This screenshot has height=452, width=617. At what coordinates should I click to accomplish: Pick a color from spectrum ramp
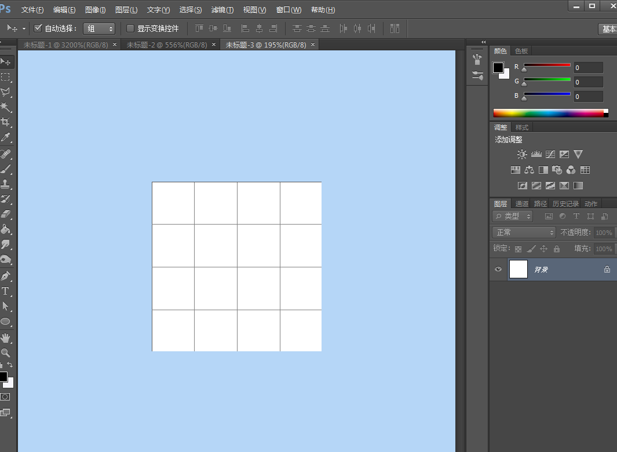tap(550, 113)
